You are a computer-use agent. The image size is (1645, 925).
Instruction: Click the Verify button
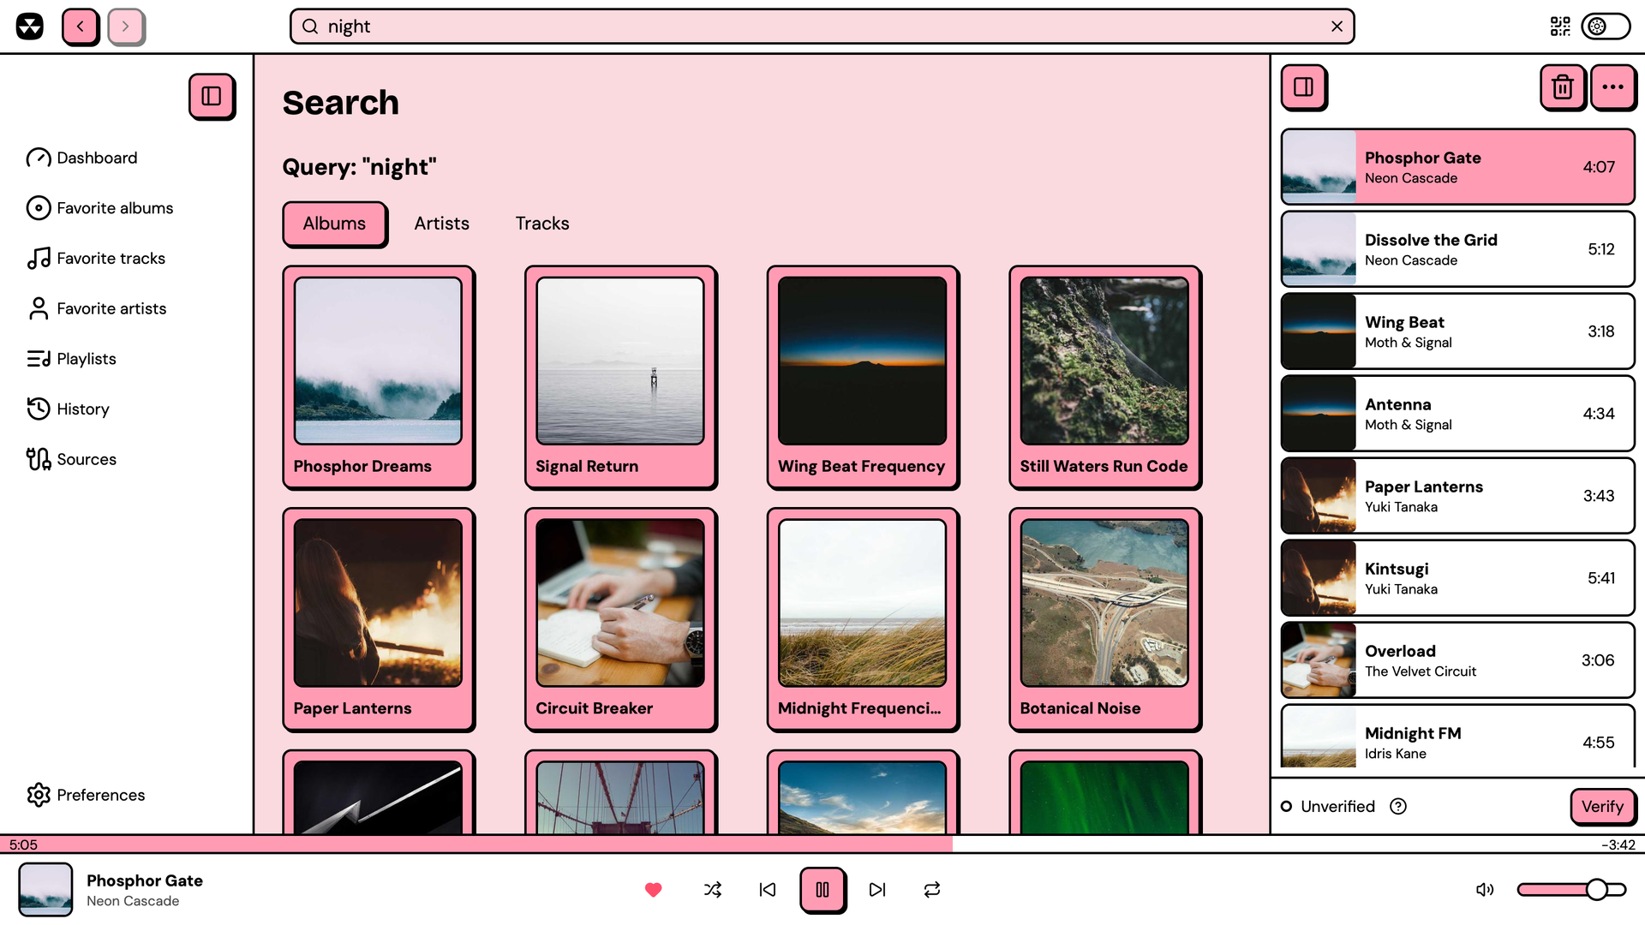coord(1602,806)
